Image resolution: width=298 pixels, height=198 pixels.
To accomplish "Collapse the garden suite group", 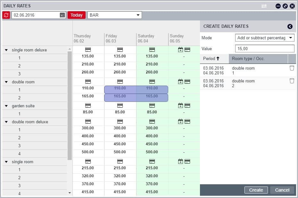I will click(6, 106).
